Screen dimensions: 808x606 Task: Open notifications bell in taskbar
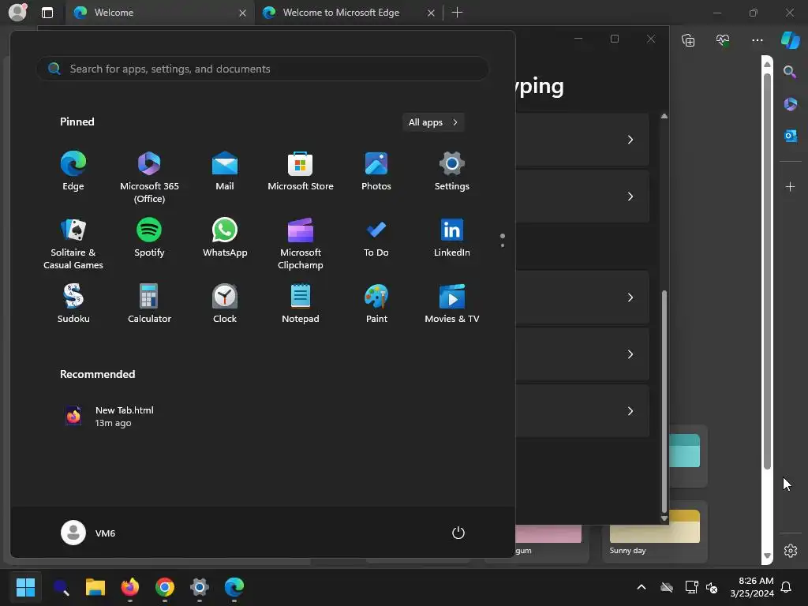(787, 587)
